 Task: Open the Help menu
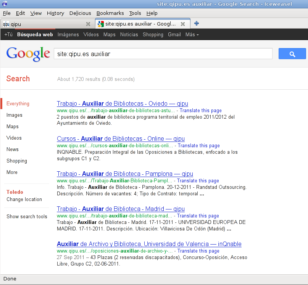coord(152,13)
